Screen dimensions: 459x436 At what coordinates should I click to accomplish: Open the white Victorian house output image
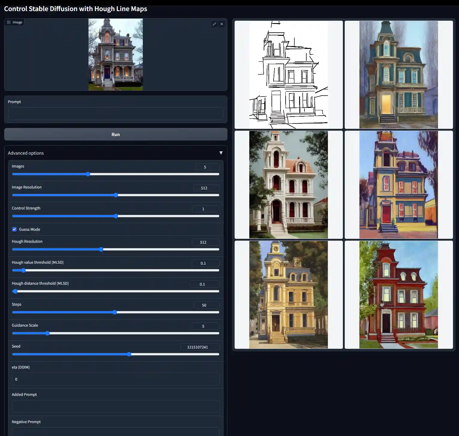tap(288, 185)
